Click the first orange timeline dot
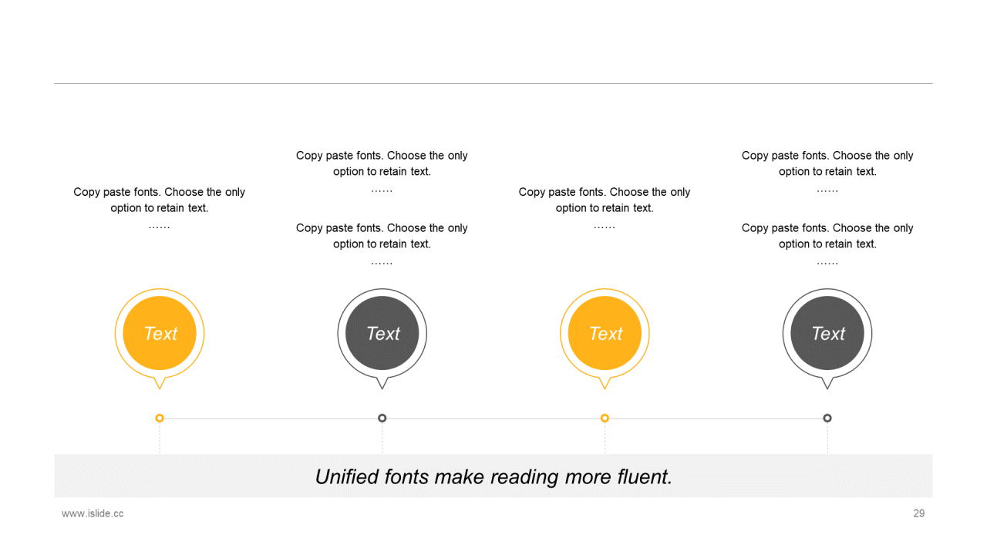The image size is (987, 555). [160, 418]
